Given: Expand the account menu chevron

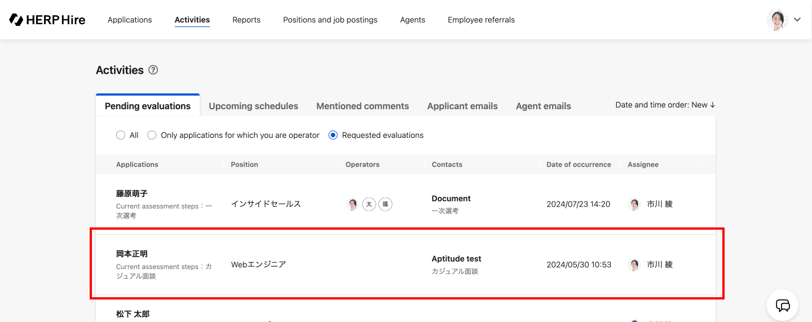Looking at the screenshot, I should tap(797, 20).
